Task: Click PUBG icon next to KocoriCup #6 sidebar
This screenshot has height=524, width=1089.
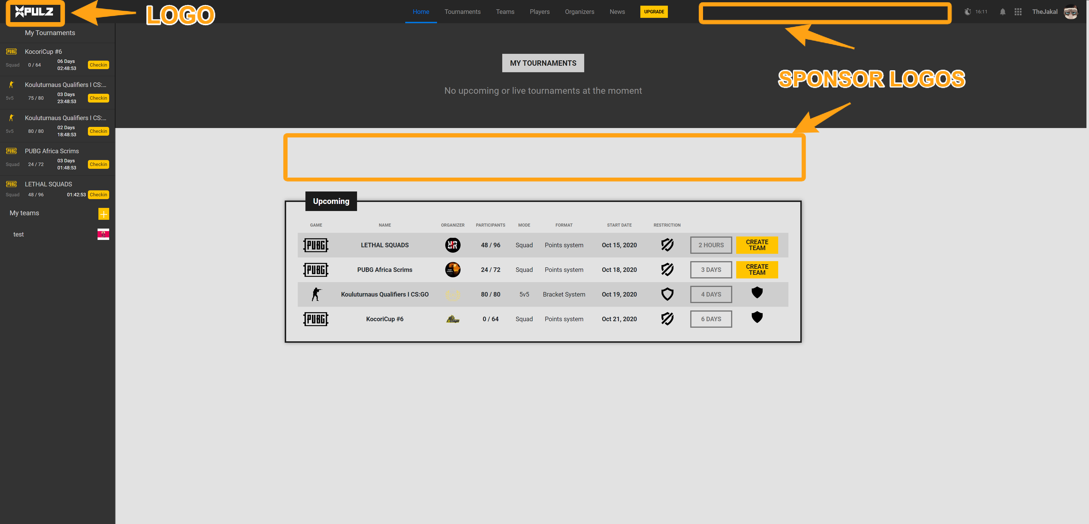Action: 11,52
